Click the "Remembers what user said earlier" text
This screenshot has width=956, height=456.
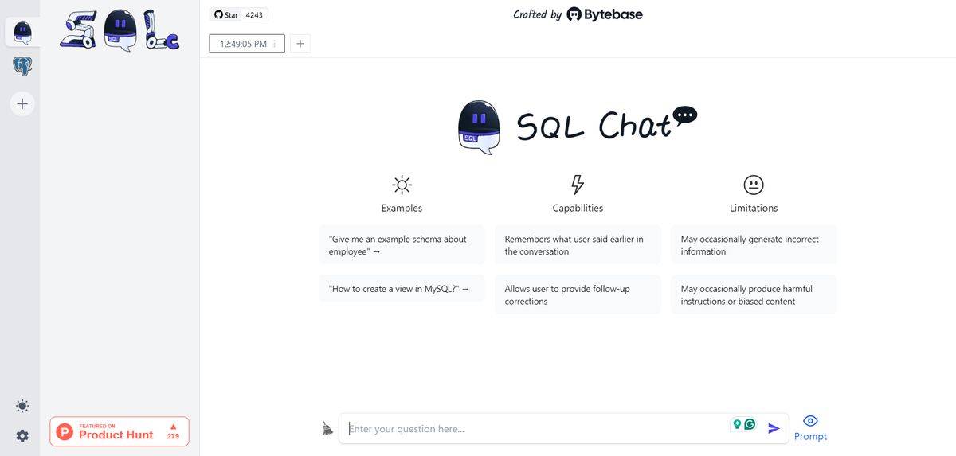[574, 245]
